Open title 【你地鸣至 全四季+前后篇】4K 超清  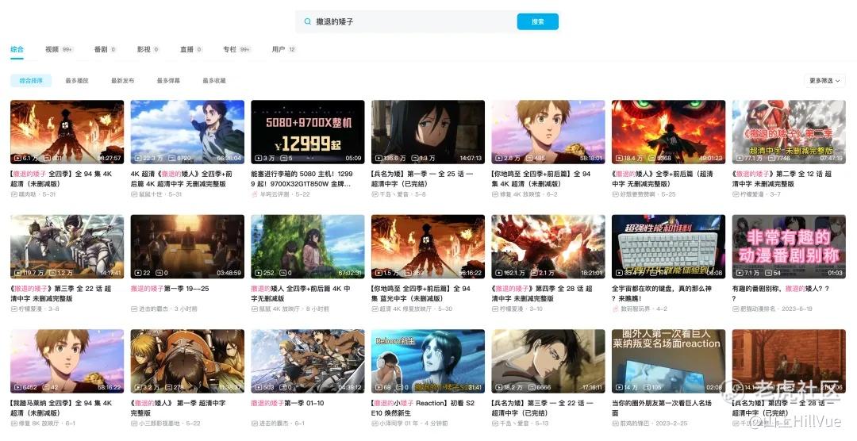[x=541, y=178]
